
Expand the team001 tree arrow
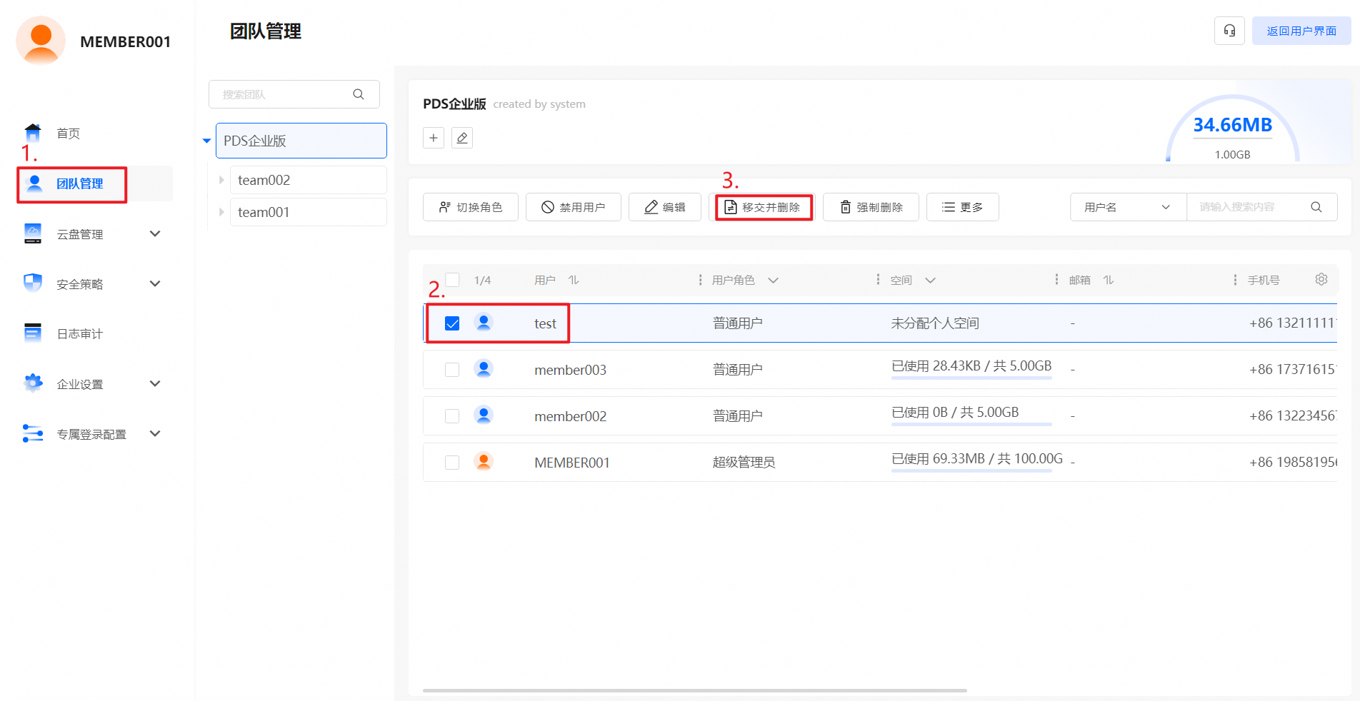coord(221,212)
